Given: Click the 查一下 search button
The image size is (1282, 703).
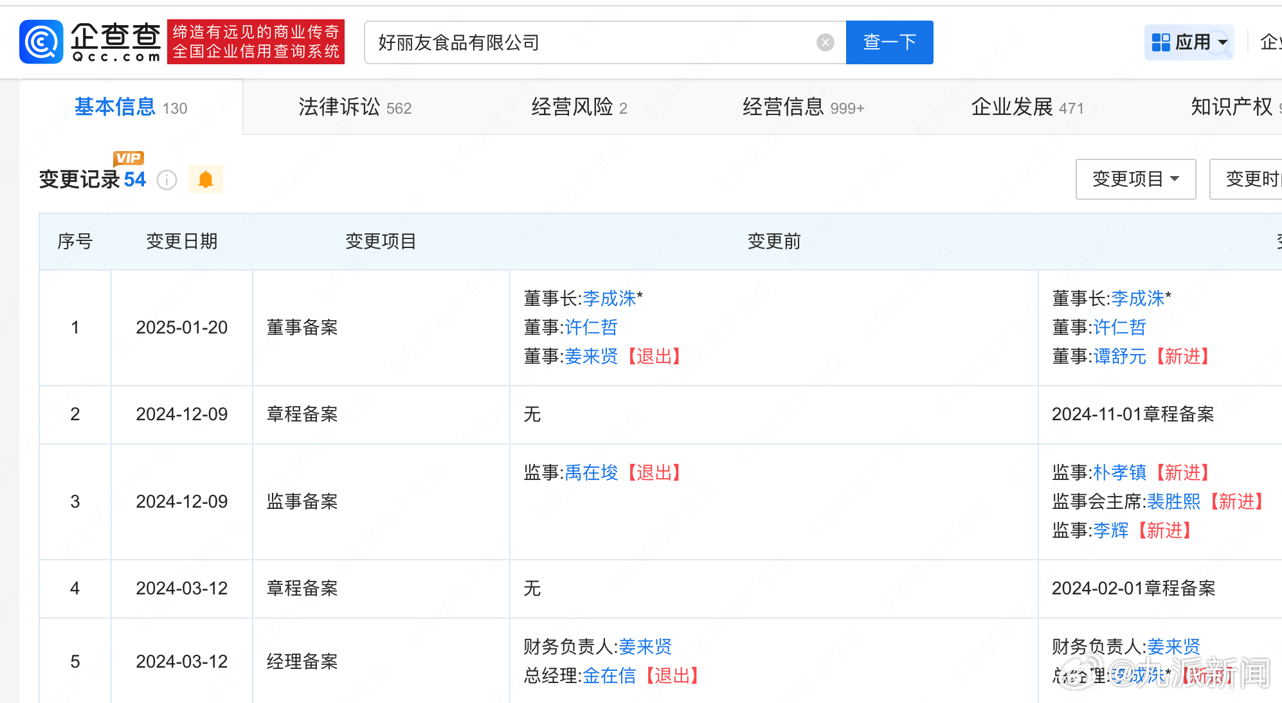Looking at the screenshot, I should 889,42.
